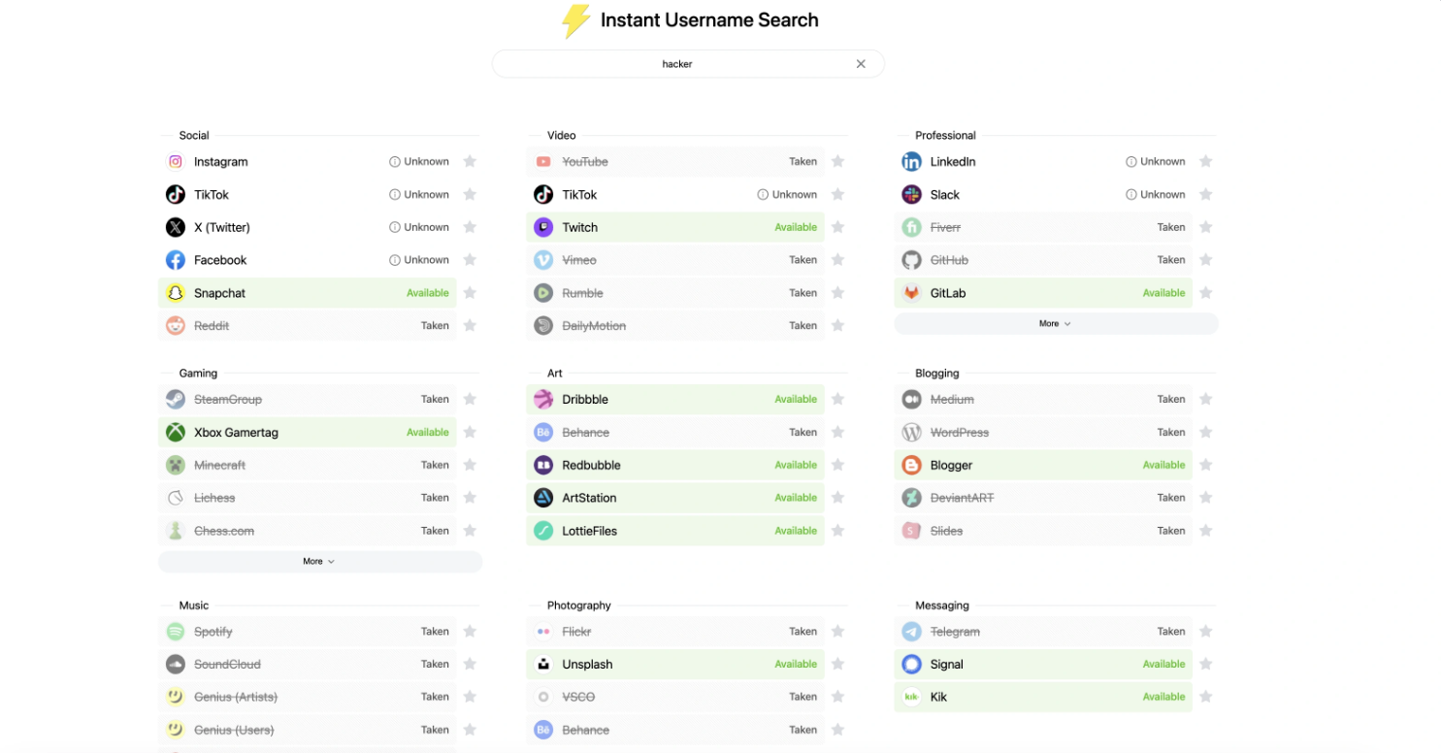Screen dimensions: 1441x753
Task: Click the Social category heading
Action: coord(194,136)
